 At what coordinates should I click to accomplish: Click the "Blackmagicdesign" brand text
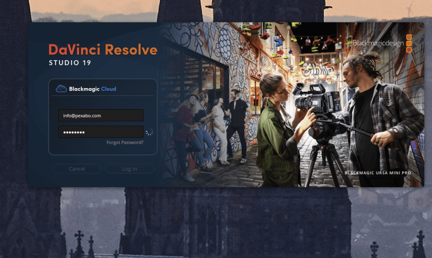point(378,43)
